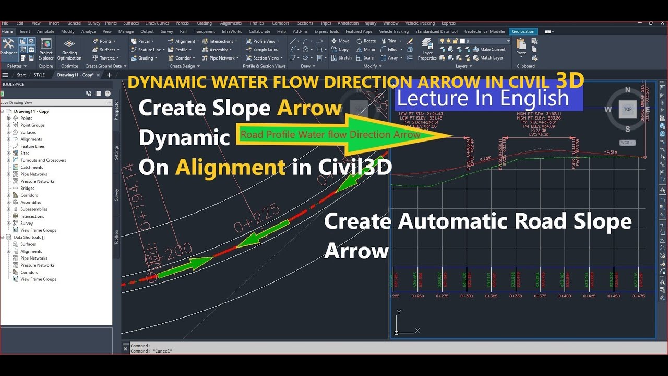Screen dimensions: 668x376
Task: Open the Alignment ribbon dropdown
Action: 183,41
